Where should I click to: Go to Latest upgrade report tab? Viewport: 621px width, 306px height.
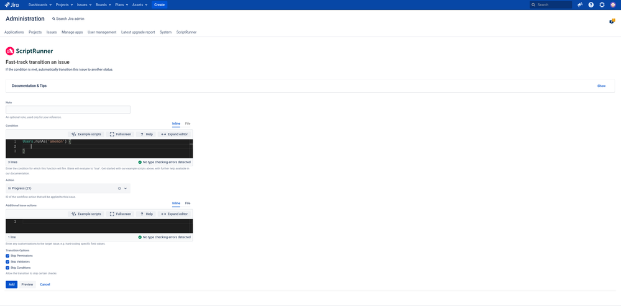tap(138, 32)
